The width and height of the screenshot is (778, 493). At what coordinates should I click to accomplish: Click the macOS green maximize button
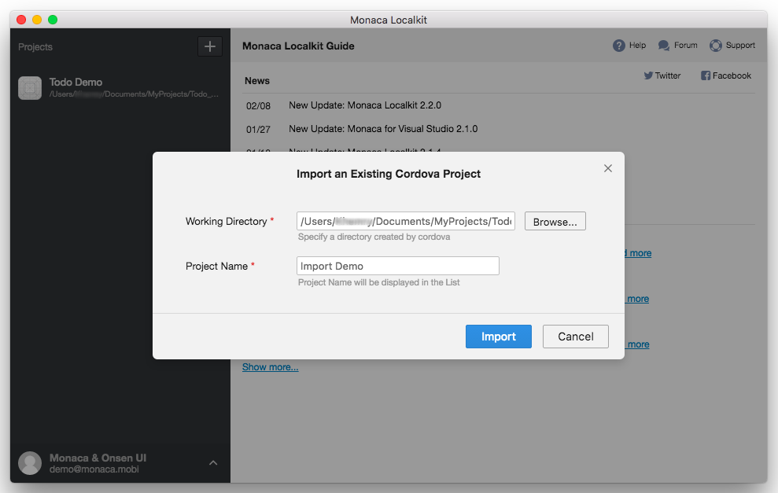53,20
